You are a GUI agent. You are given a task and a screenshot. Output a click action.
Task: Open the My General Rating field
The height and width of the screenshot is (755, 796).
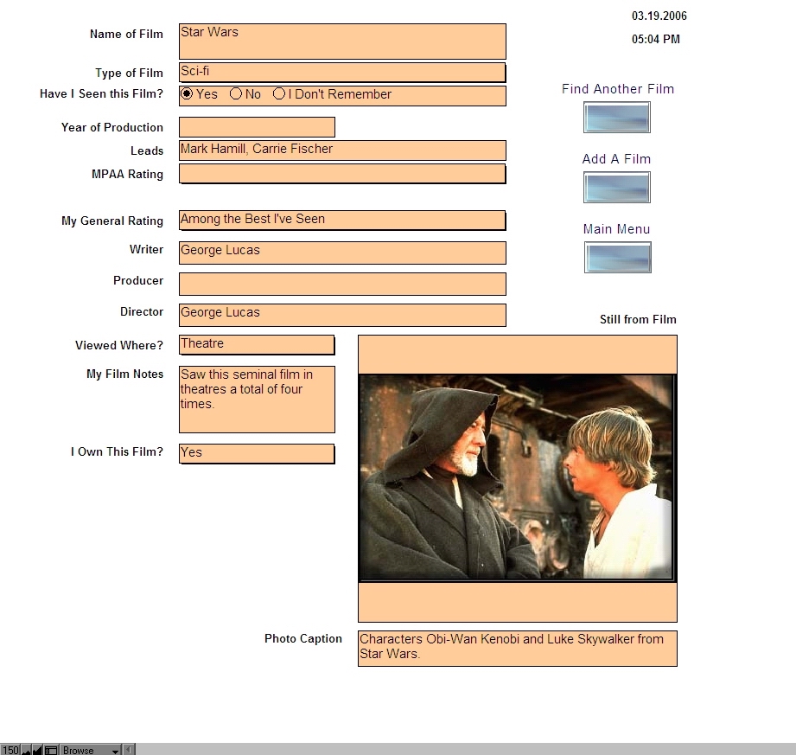(342, 221)
